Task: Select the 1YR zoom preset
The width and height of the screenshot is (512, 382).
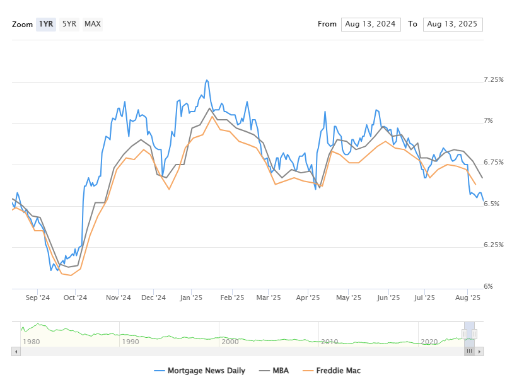Action: [45, 24]
